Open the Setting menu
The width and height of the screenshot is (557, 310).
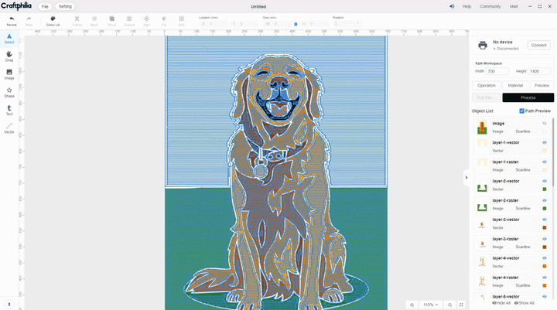pos(65,6)
